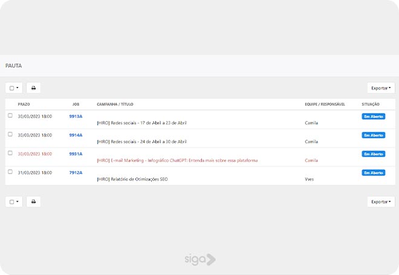The image size is (399, 275).
Task: Click the siga logo in footer
Action: pyautogui.click(x=199, y=259)
